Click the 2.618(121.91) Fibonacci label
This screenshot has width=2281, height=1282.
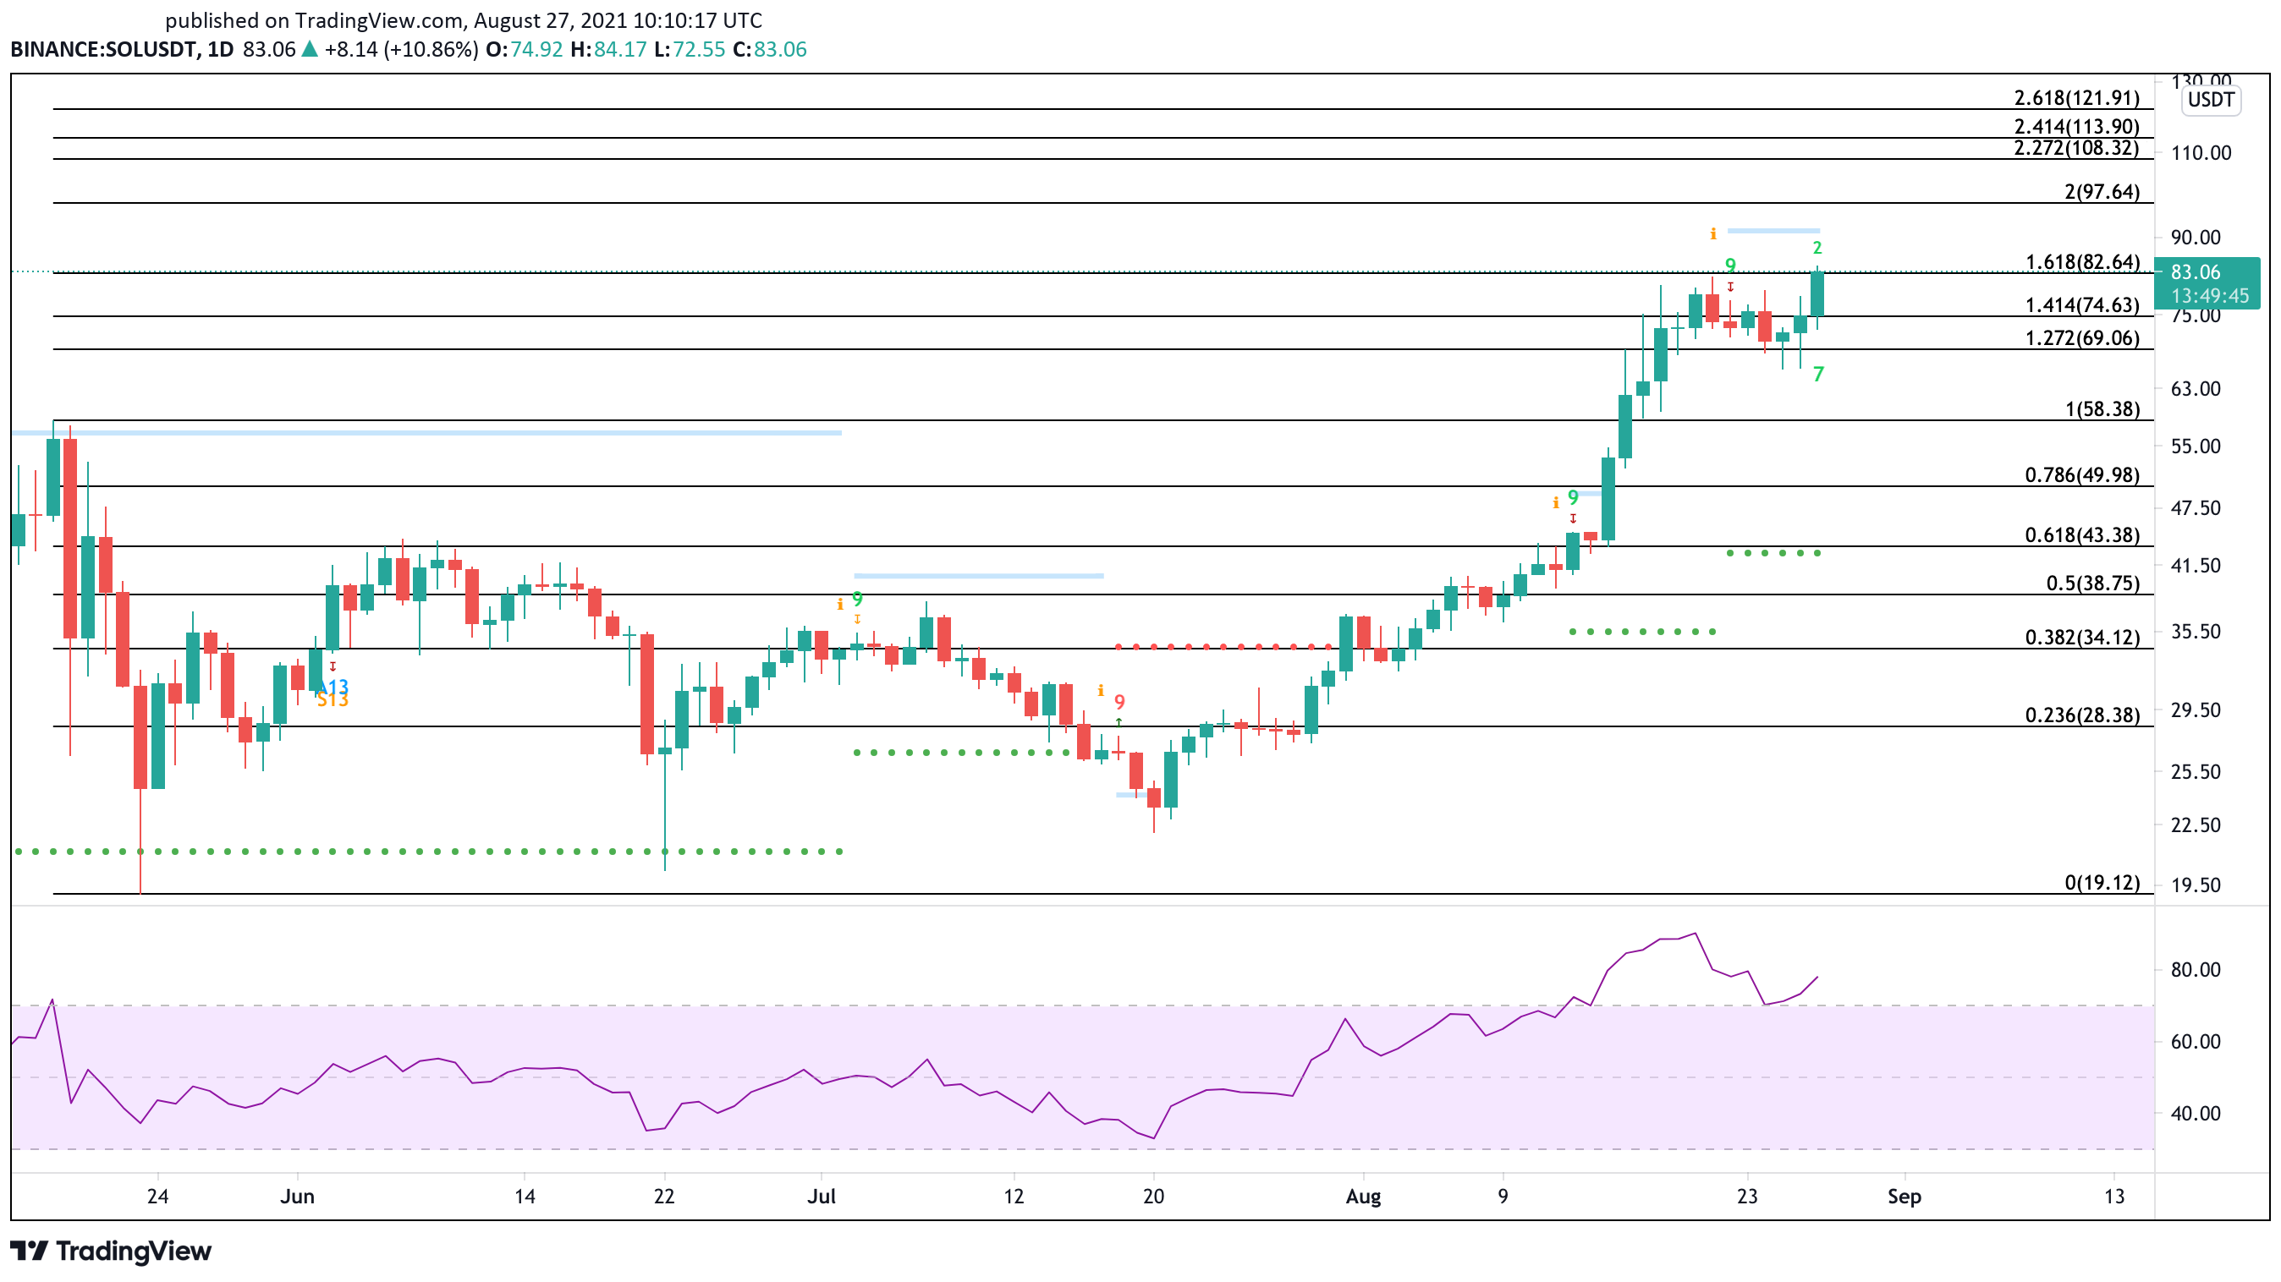(x=2076, y=97)
